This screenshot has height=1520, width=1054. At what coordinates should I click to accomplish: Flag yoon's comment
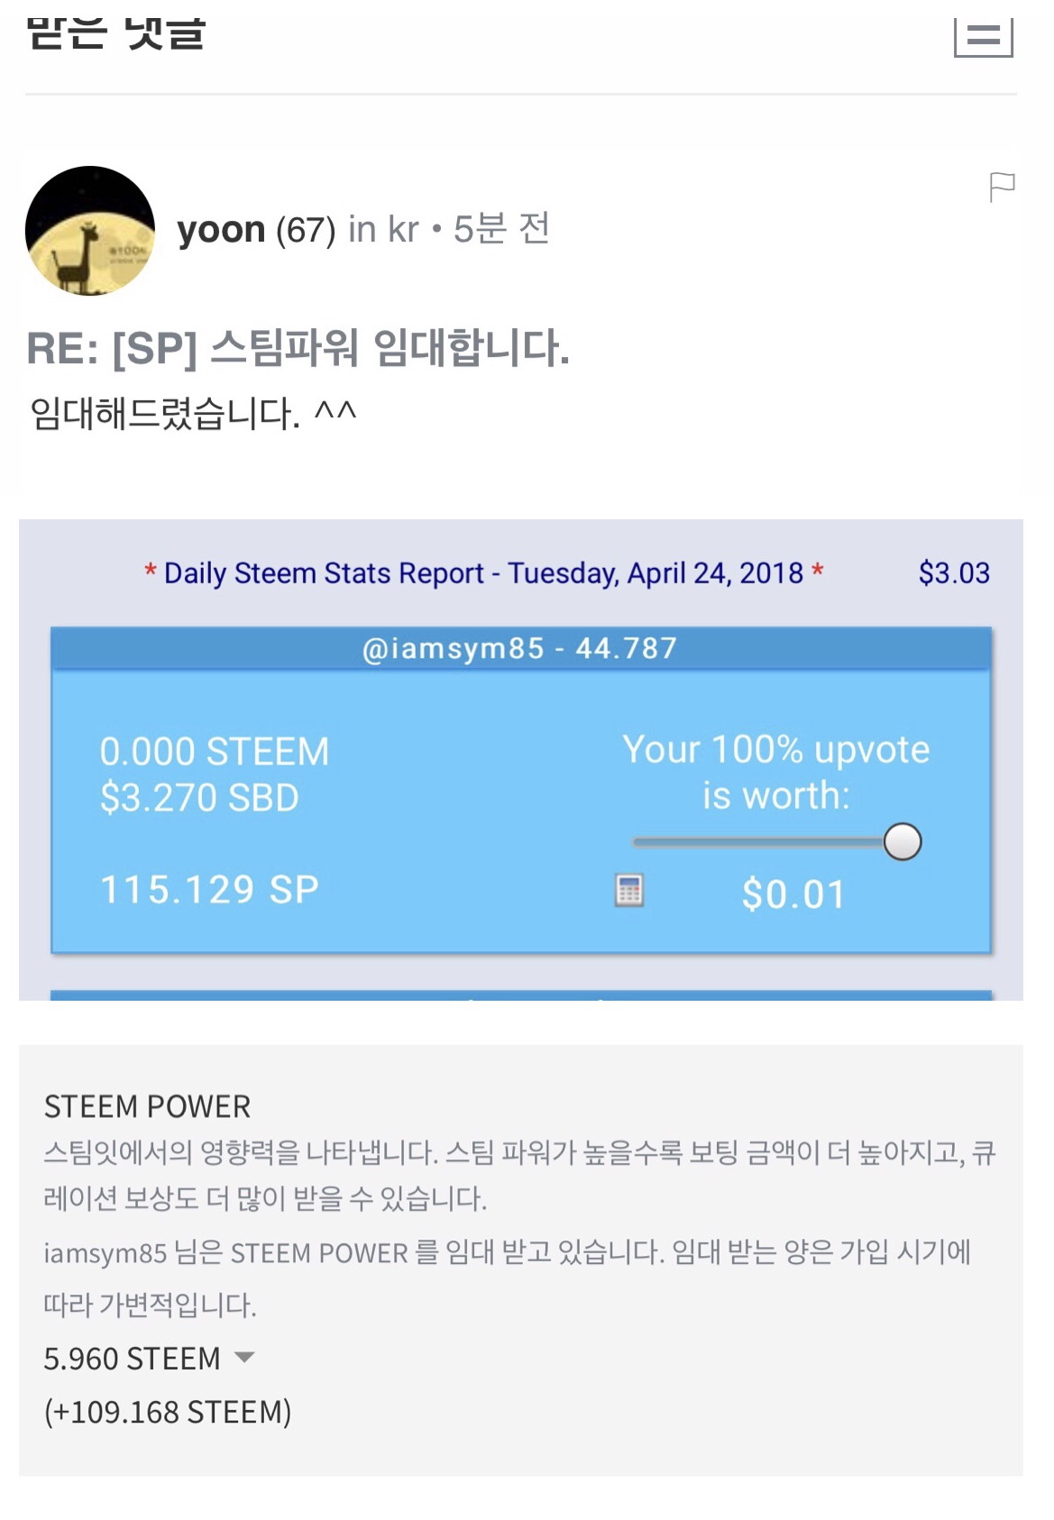(1001, 187)
